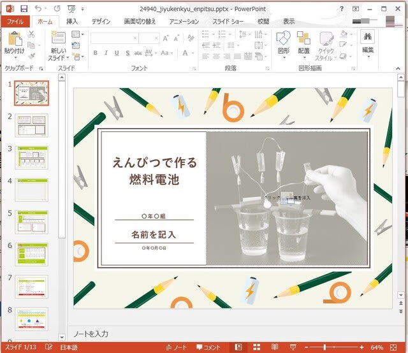Screen dimensions: 408x353
Task: Expand the Numbering list dropdown
Action: pos(230,34)
